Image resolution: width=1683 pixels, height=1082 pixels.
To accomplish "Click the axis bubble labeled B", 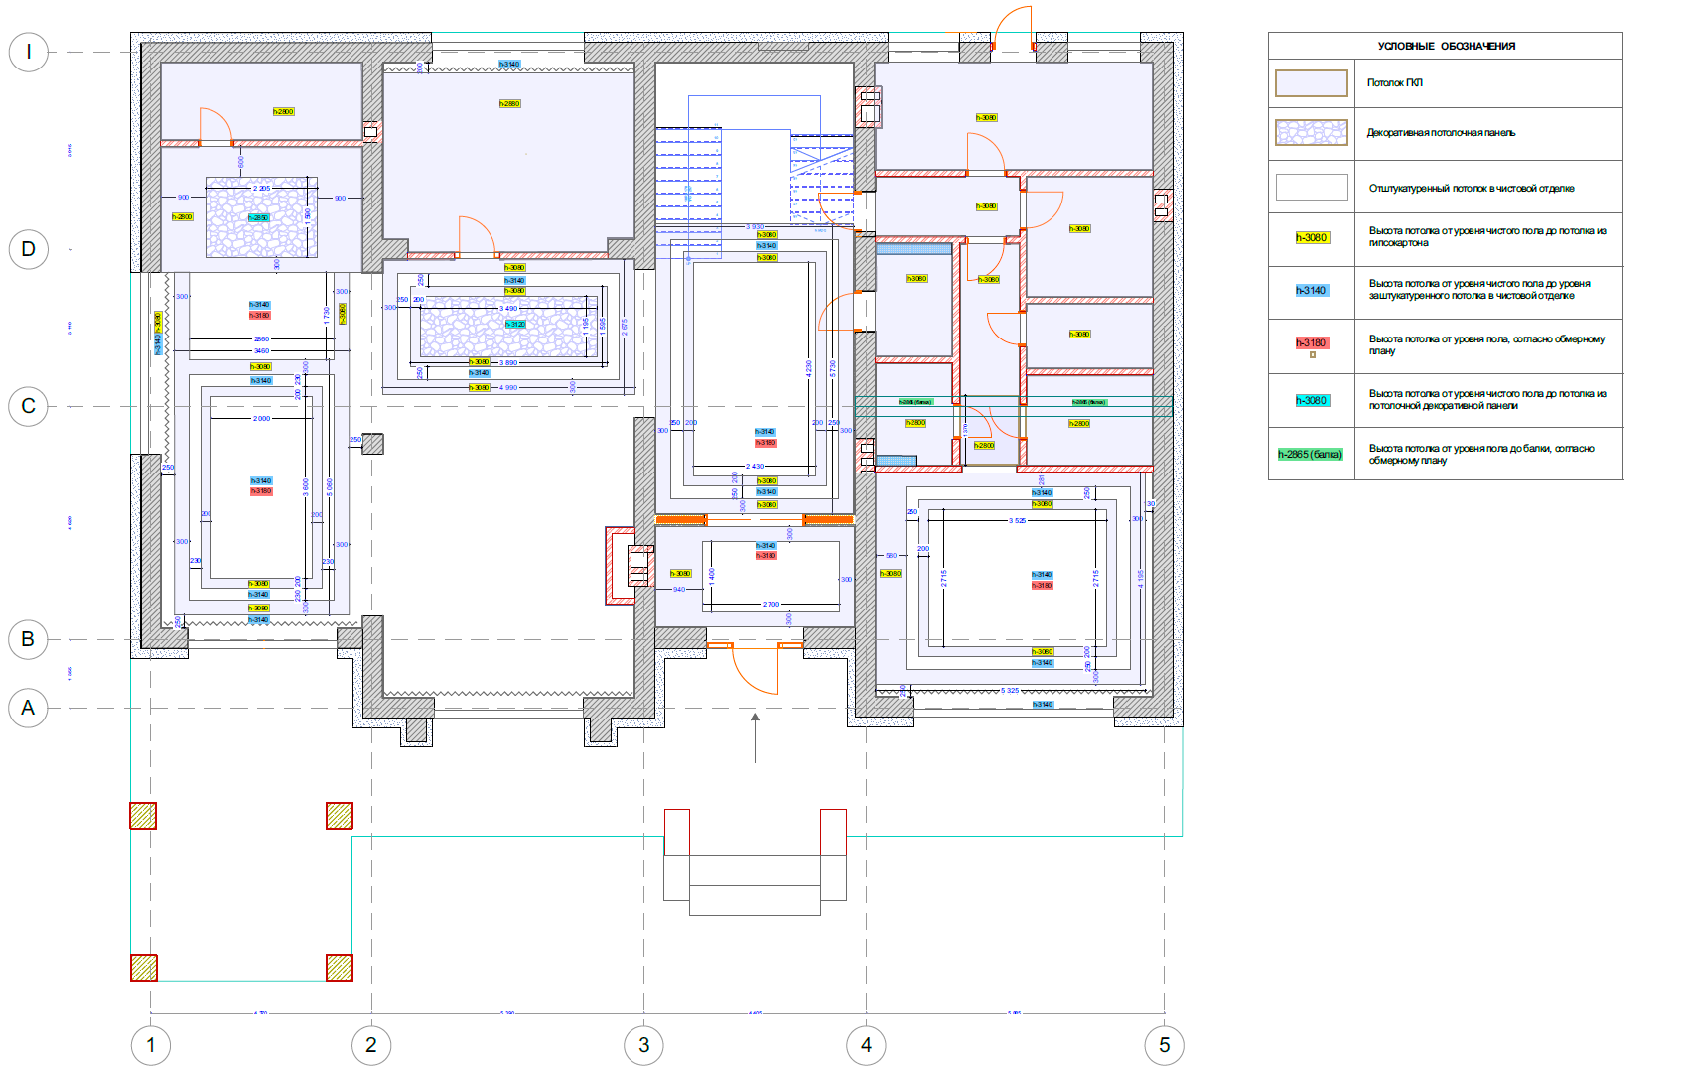I will click(x=28, y=639).
